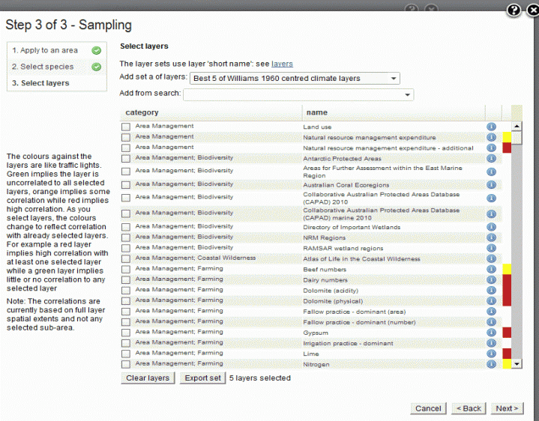Click the Clear layers button
Viewport: 539px width, 421px height.
click(148, 378)
